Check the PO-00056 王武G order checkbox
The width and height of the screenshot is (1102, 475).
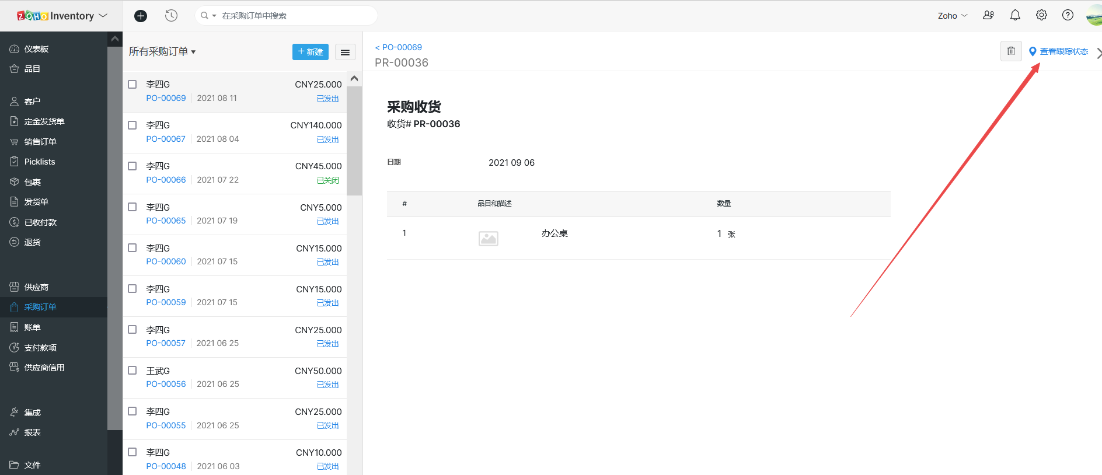pos(132,371)
